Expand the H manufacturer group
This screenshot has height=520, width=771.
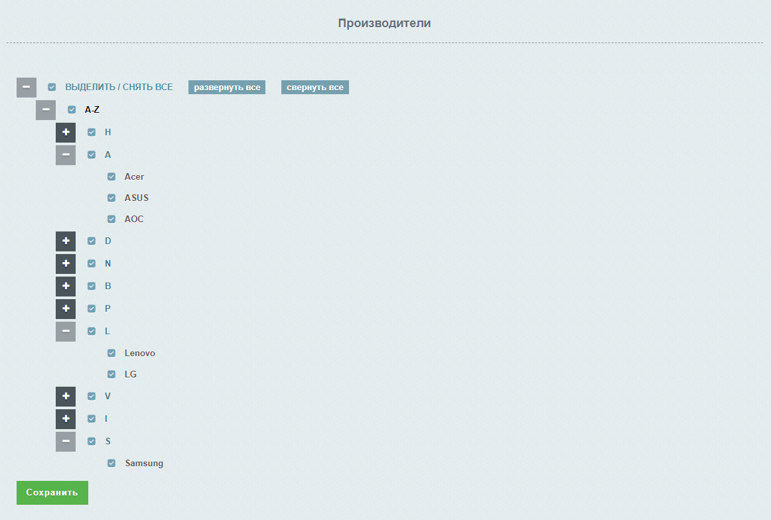66,133
